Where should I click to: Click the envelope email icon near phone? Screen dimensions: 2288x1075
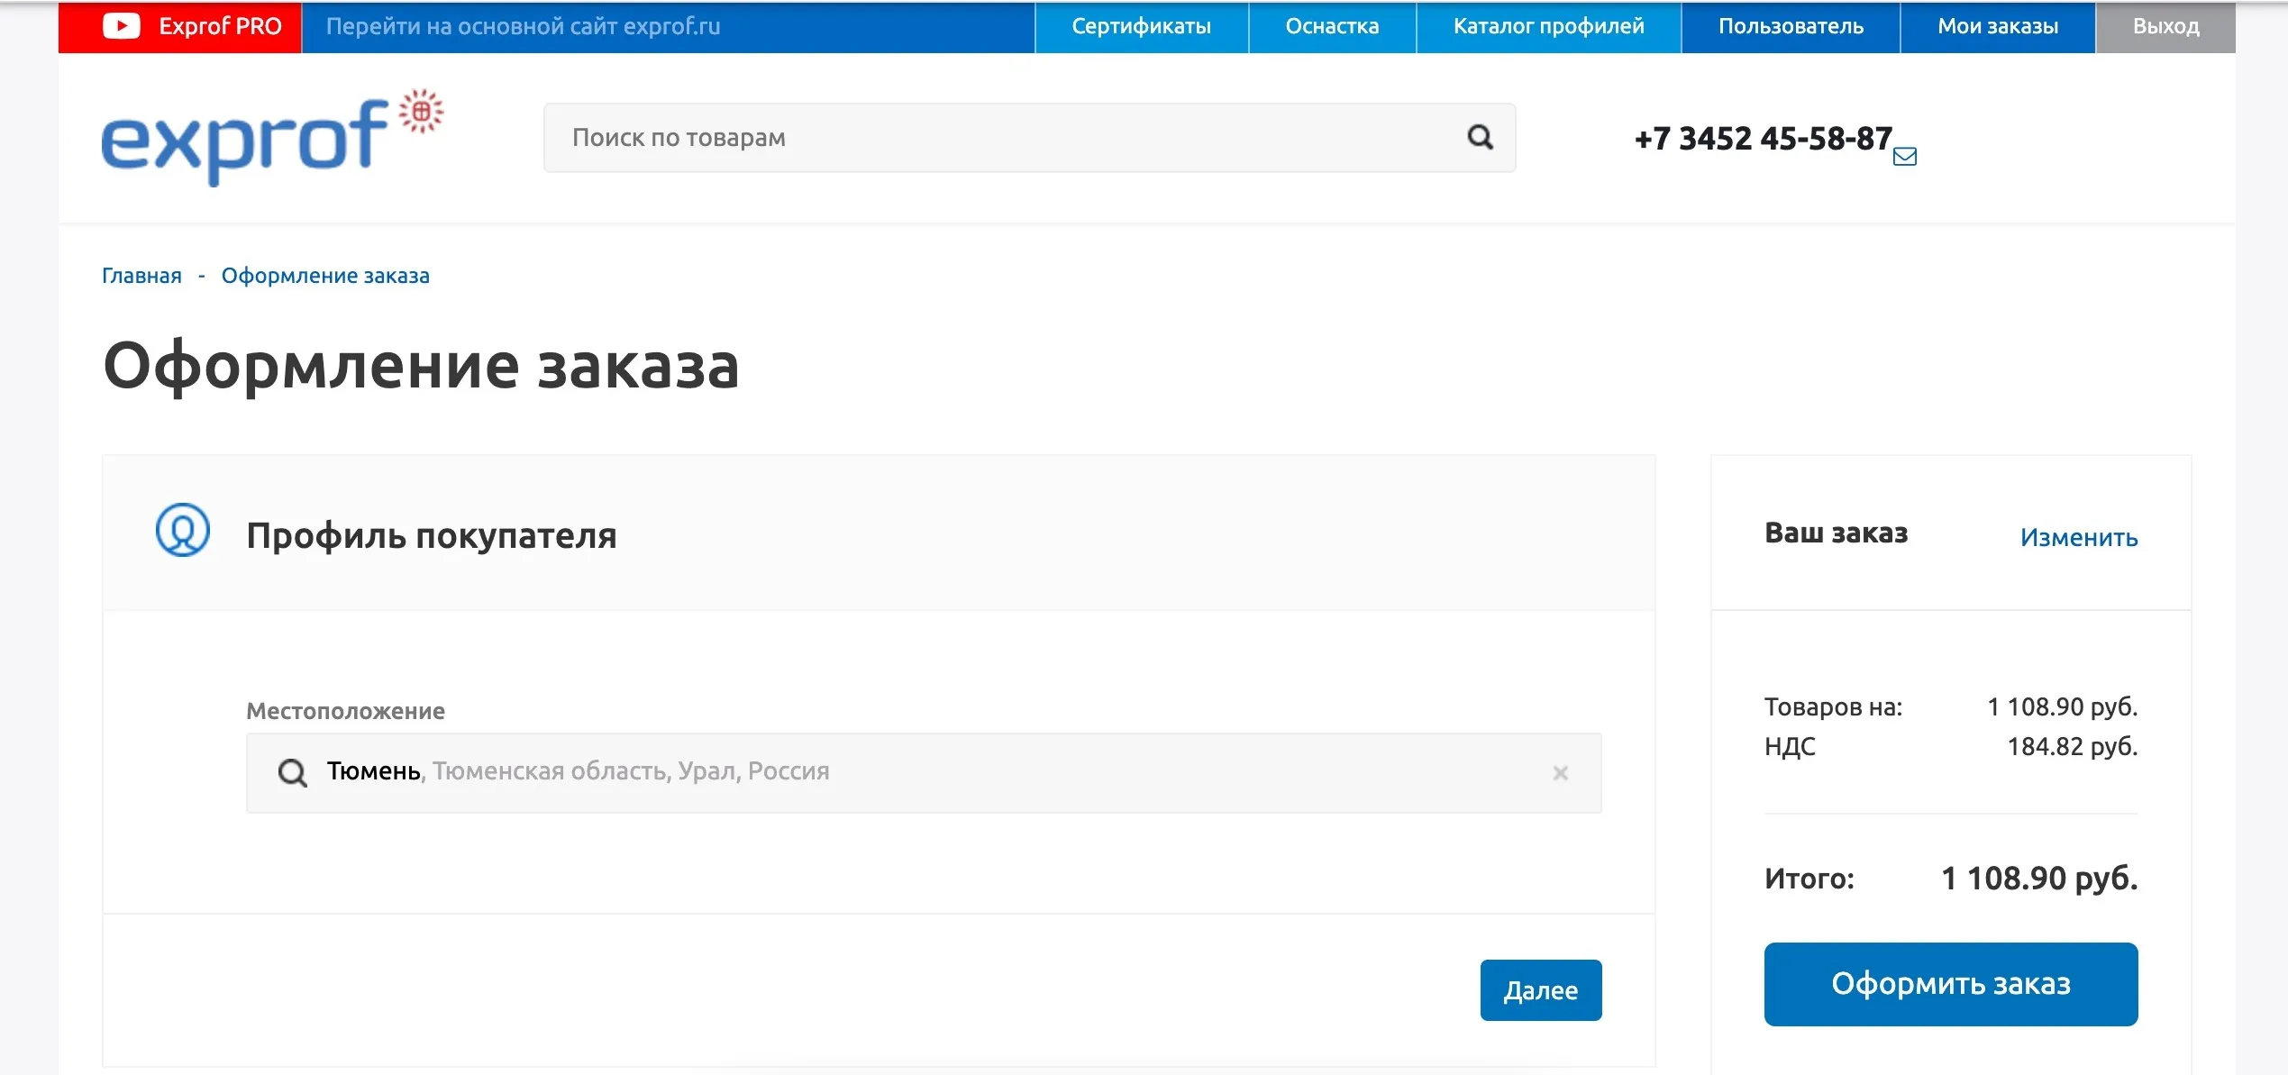coord(1904,157)
